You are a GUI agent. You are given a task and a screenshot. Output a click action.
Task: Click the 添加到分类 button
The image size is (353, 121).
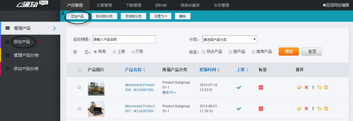pos(133,16)
